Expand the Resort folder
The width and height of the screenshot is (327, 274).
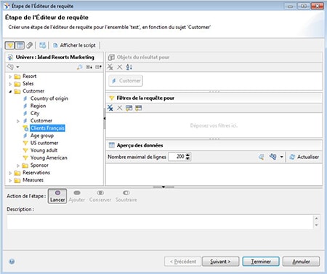tap(10, 77)
